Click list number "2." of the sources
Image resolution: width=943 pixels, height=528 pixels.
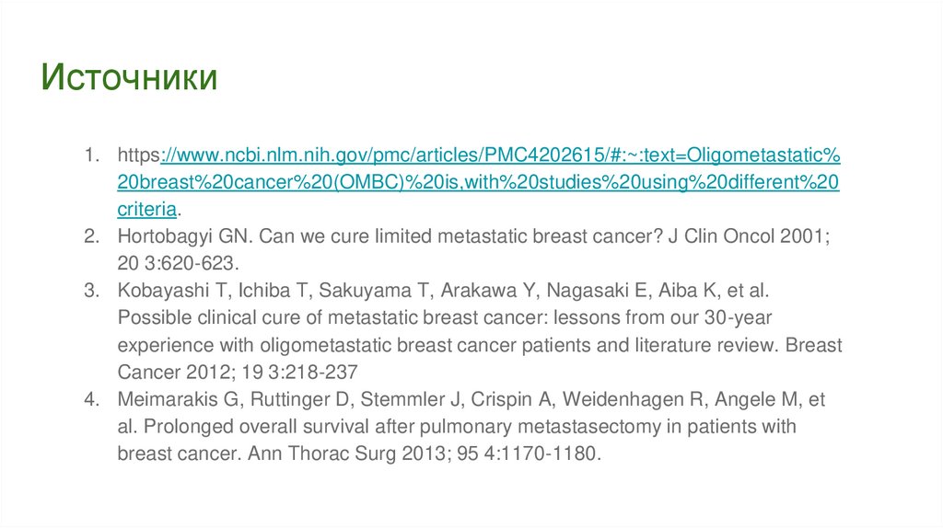pyautogui.click(x=91, y=236)
